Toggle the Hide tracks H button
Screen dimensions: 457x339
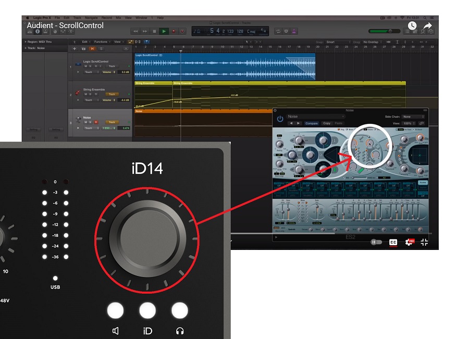[92, 48]
